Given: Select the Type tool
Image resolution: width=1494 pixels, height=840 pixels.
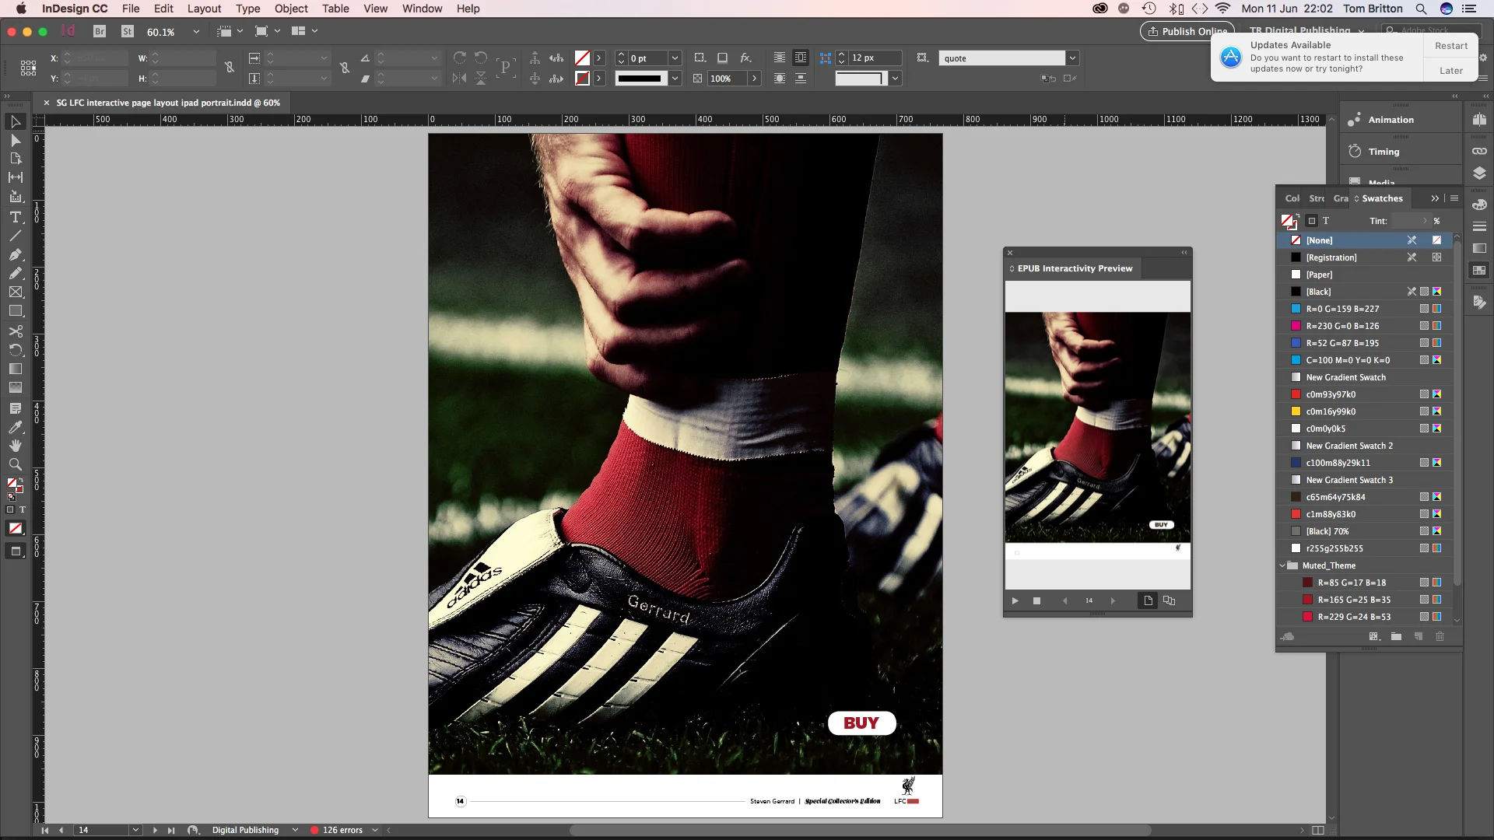Looking at the screenshot, I should pyautogui.click(x=15, y=217).
